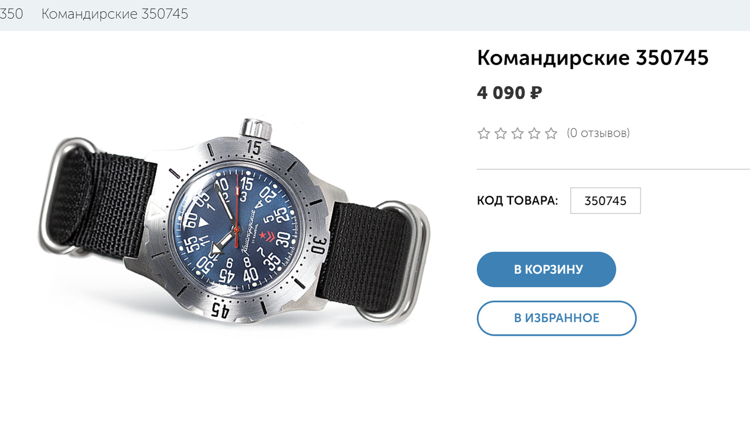Click the Командирские 350745 product heading
Viewport: 750px width, 440px height.
pos(593,58)
